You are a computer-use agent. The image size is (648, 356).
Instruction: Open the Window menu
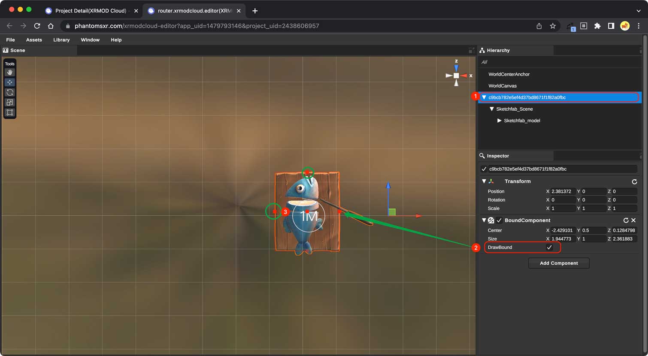point(90,40)
